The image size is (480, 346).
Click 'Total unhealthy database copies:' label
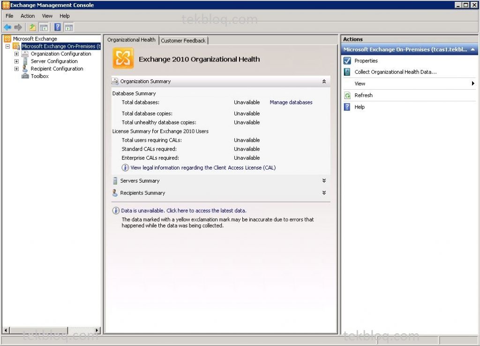click(x=159, y=122)
